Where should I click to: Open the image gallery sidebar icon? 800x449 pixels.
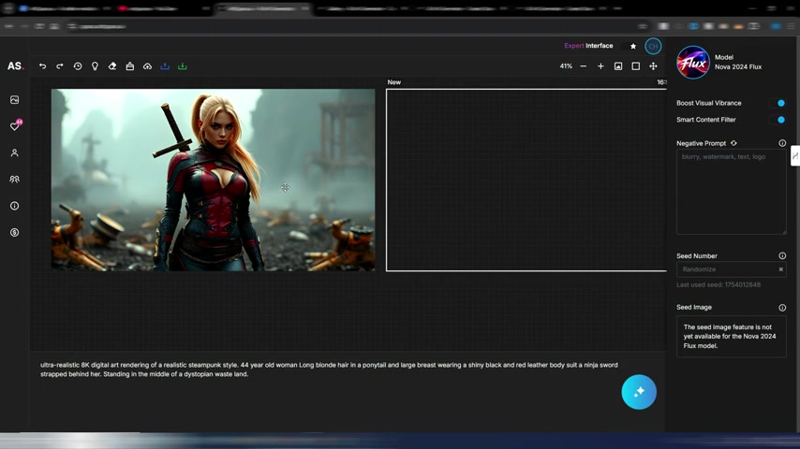click(x=14, y=100)
